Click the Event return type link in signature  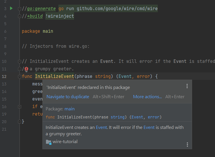pos(137,117)
